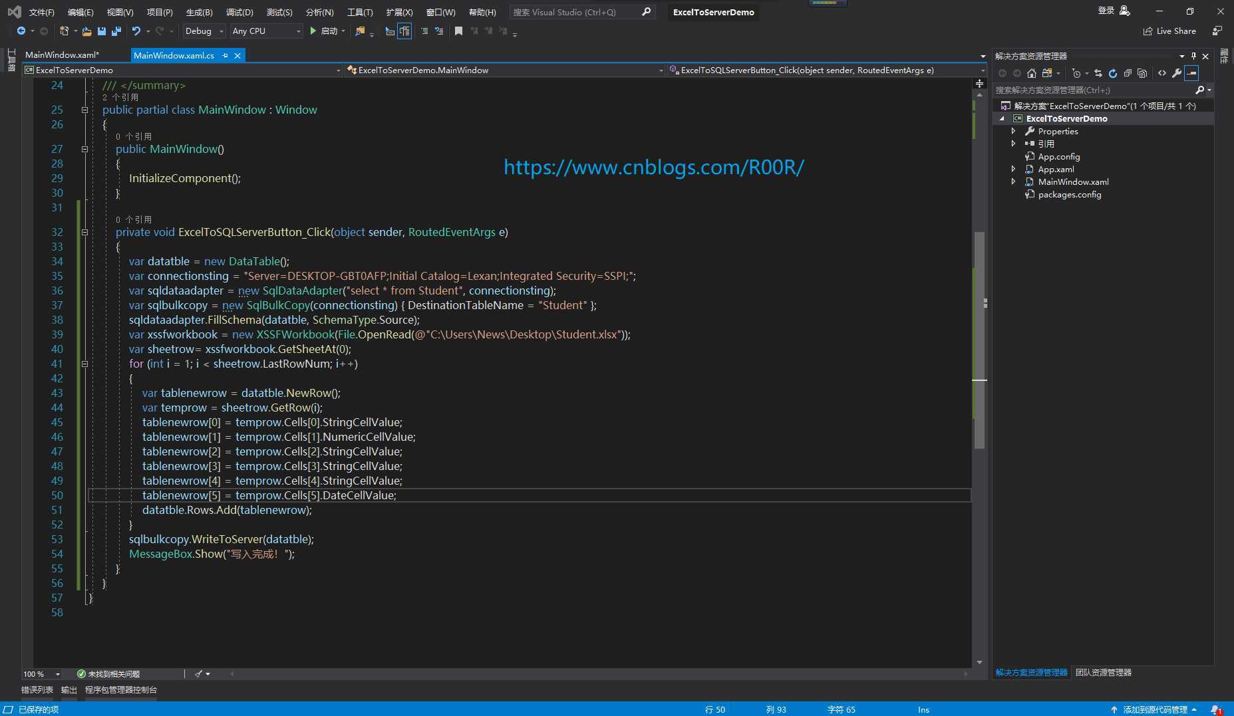Click 添加到源代码管理 in status bar
1234x716 pixels.
(x=1155, y=709)
